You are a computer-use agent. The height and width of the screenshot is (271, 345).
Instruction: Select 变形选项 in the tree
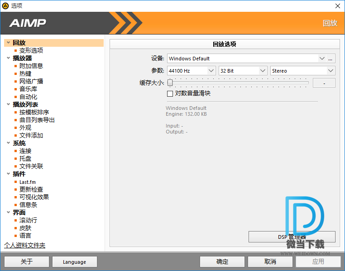31,50
